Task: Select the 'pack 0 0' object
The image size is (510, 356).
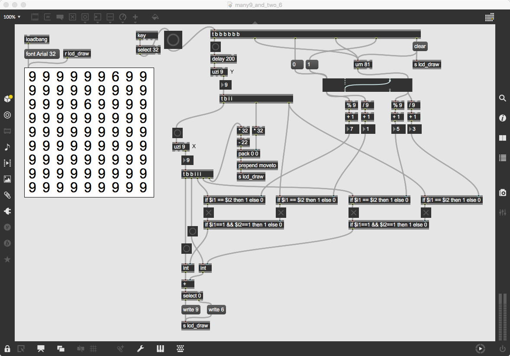Action: pyautogui.click(x=248, y=154)
